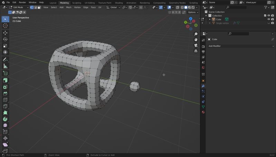Switch to the Shading workspace tab
The width and height of the screenshot is (276, 157).
coord(119,3)
